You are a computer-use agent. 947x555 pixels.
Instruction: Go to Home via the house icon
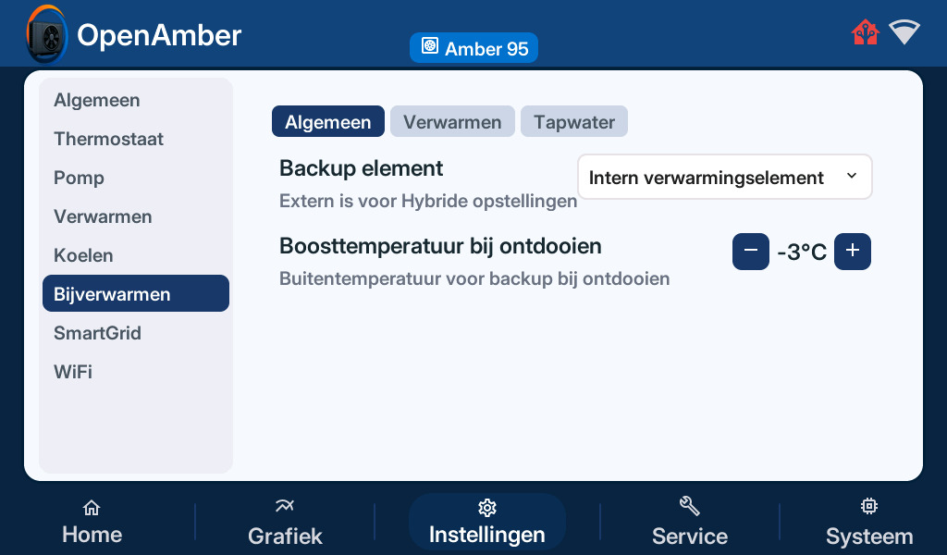tap(92, 508)
